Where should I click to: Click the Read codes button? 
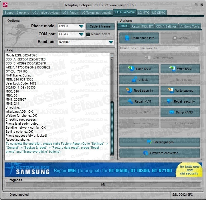tap(180, 80)
